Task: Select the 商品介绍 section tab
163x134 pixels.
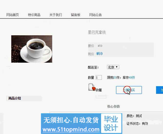Action: pos(15,98)
